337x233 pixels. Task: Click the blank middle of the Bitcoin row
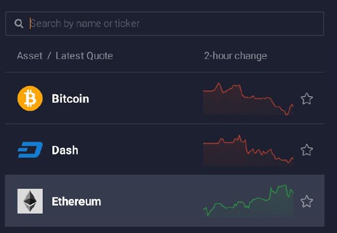tap(146, 98)
